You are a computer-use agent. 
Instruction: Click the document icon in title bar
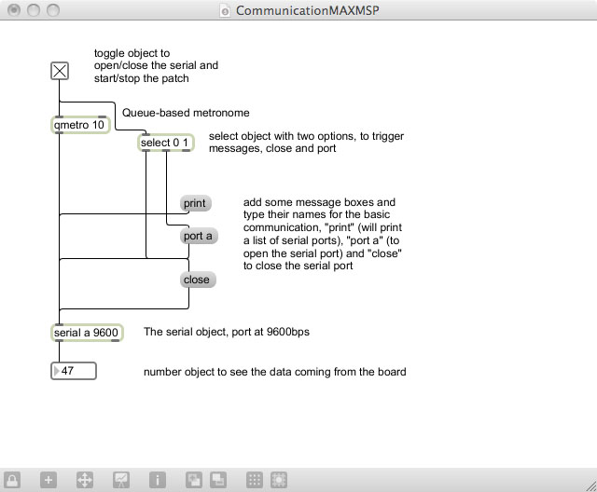point(223,11)
